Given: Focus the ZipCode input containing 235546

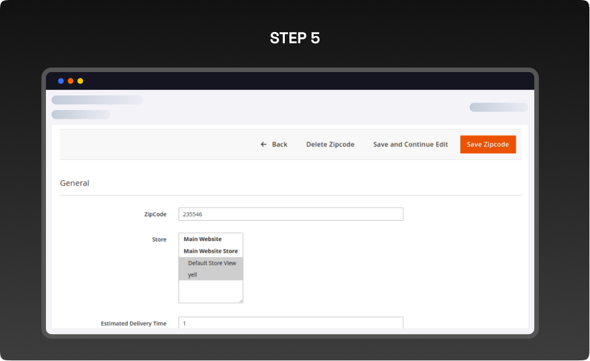Looking at the screenshot, I should (291, 214).
